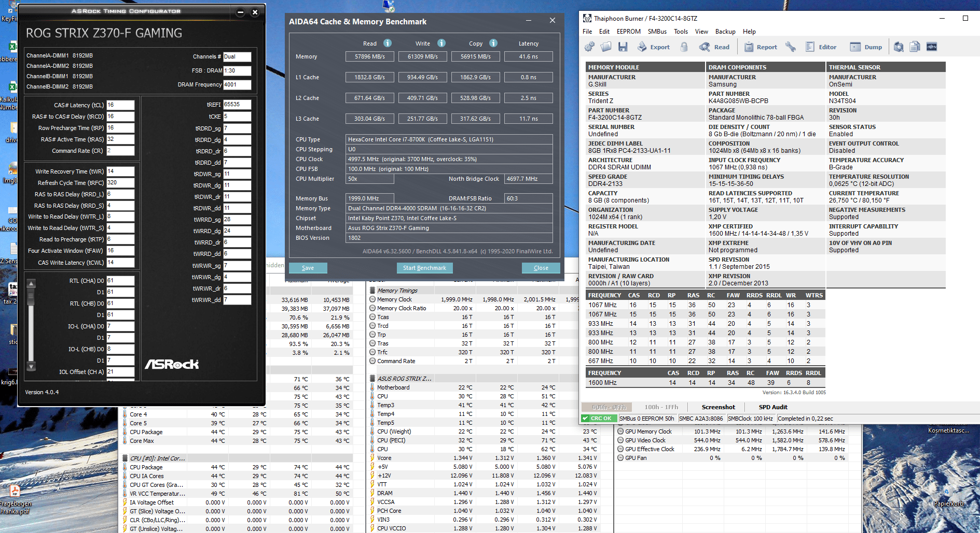Click the Memory Read result box 57896 MB/s

coord(370,56)
